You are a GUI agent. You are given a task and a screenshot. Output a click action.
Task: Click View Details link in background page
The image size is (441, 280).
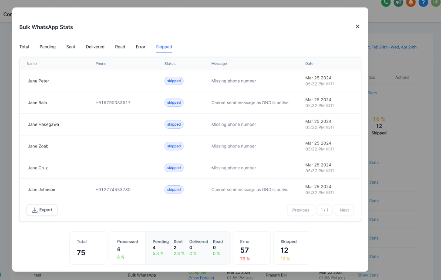click(201, 278)
